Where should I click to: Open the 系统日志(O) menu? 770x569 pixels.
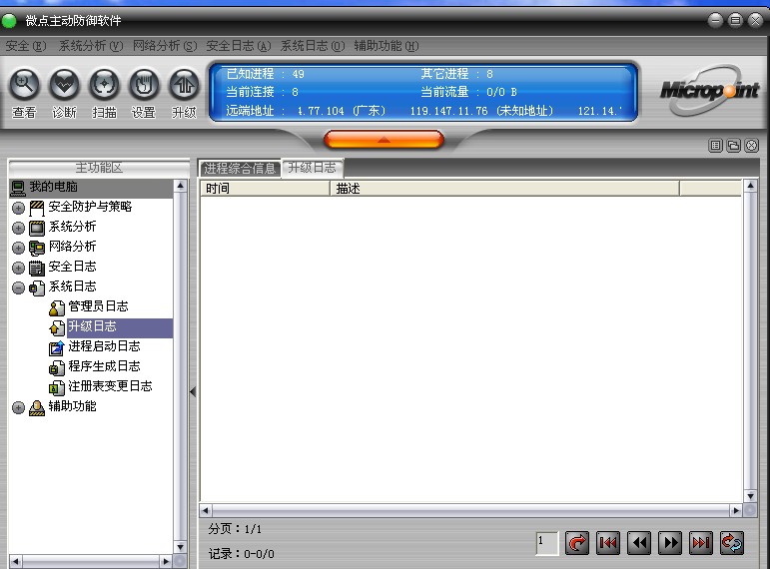[x=313, y=46]
